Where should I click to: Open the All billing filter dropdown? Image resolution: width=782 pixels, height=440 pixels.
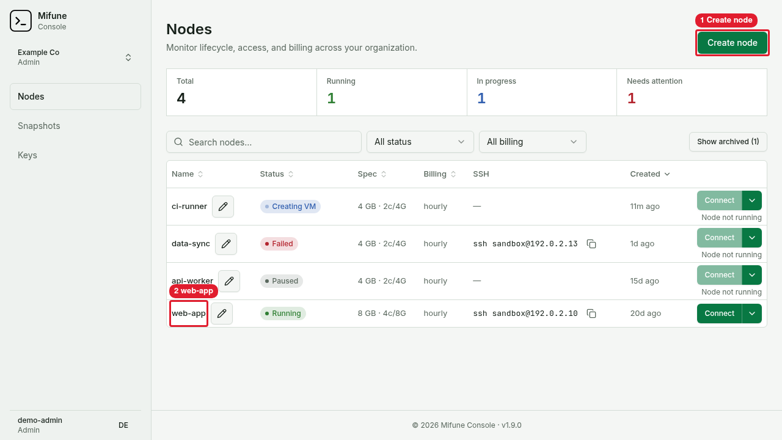[x=533, y=142]
